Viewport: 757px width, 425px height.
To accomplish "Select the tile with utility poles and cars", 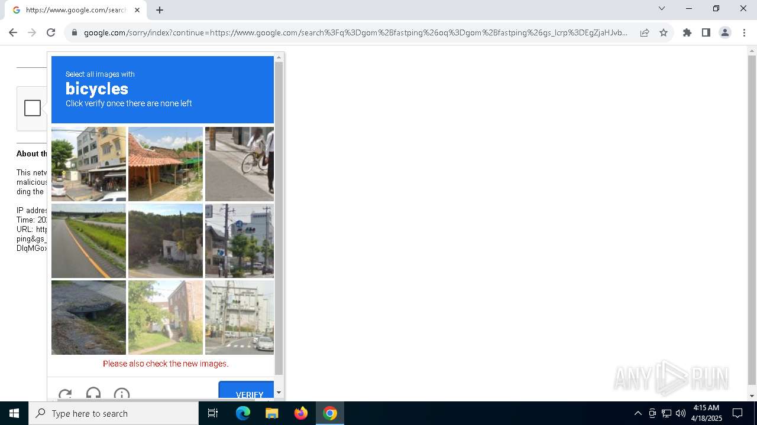I will (240, 318).
